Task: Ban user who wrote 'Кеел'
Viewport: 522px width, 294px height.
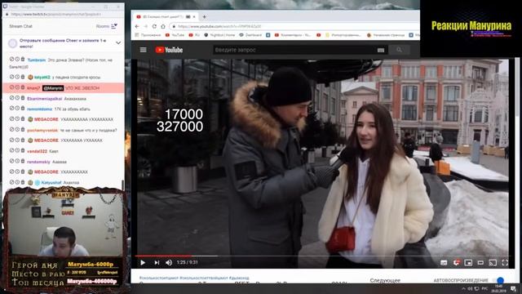Action: pos(11,150)
